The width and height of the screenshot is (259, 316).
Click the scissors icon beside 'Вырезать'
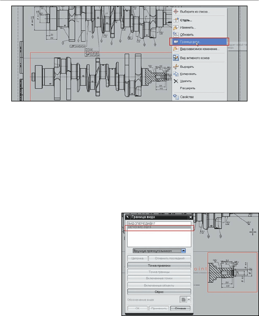point(176,67)
